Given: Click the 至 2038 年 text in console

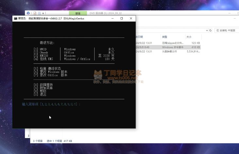Looking at the screenshot, I should coord(106,56).
